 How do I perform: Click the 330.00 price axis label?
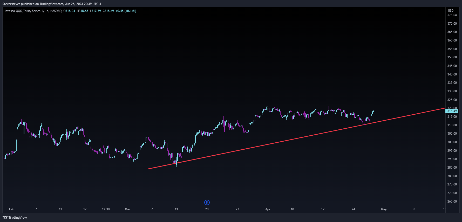[x=452, y=91]
